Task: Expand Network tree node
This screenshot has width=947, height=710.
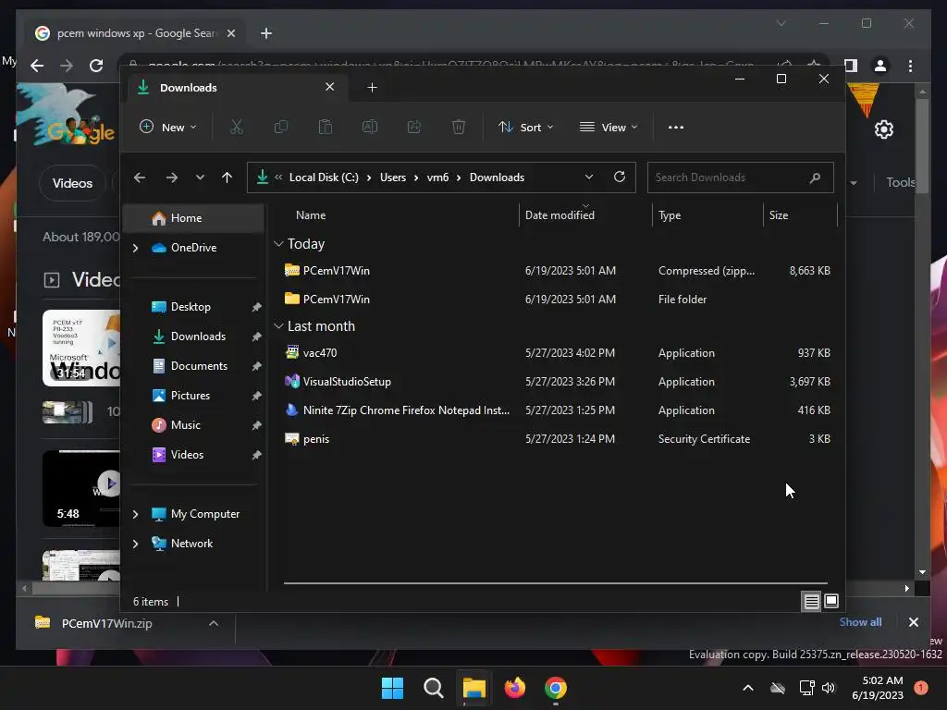Action: coord(136,544)
